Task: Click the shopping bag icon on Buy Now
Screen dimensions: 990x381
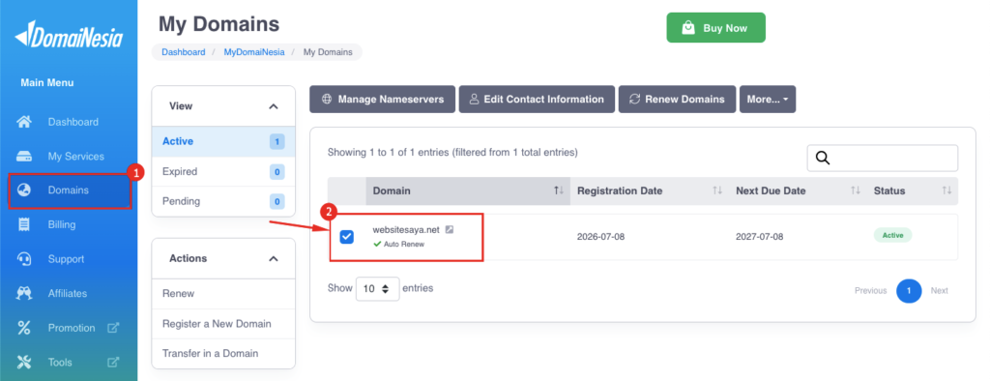Action: [x=688, y=28]
